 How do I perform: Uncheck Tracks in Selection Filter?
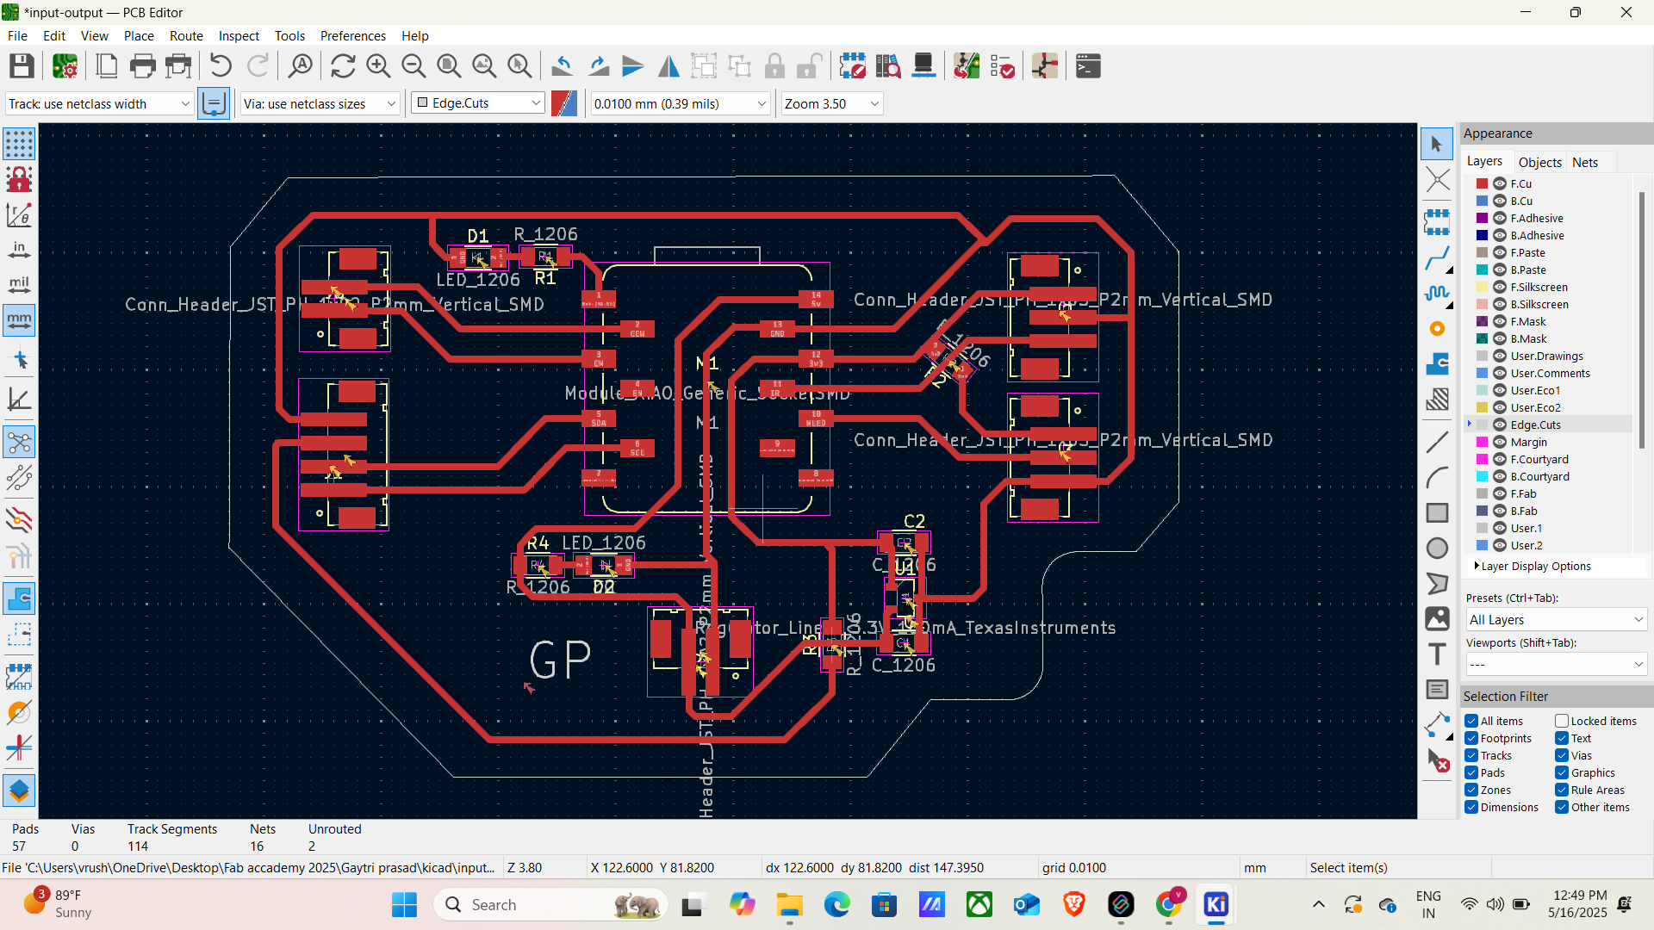point(1471,756)
